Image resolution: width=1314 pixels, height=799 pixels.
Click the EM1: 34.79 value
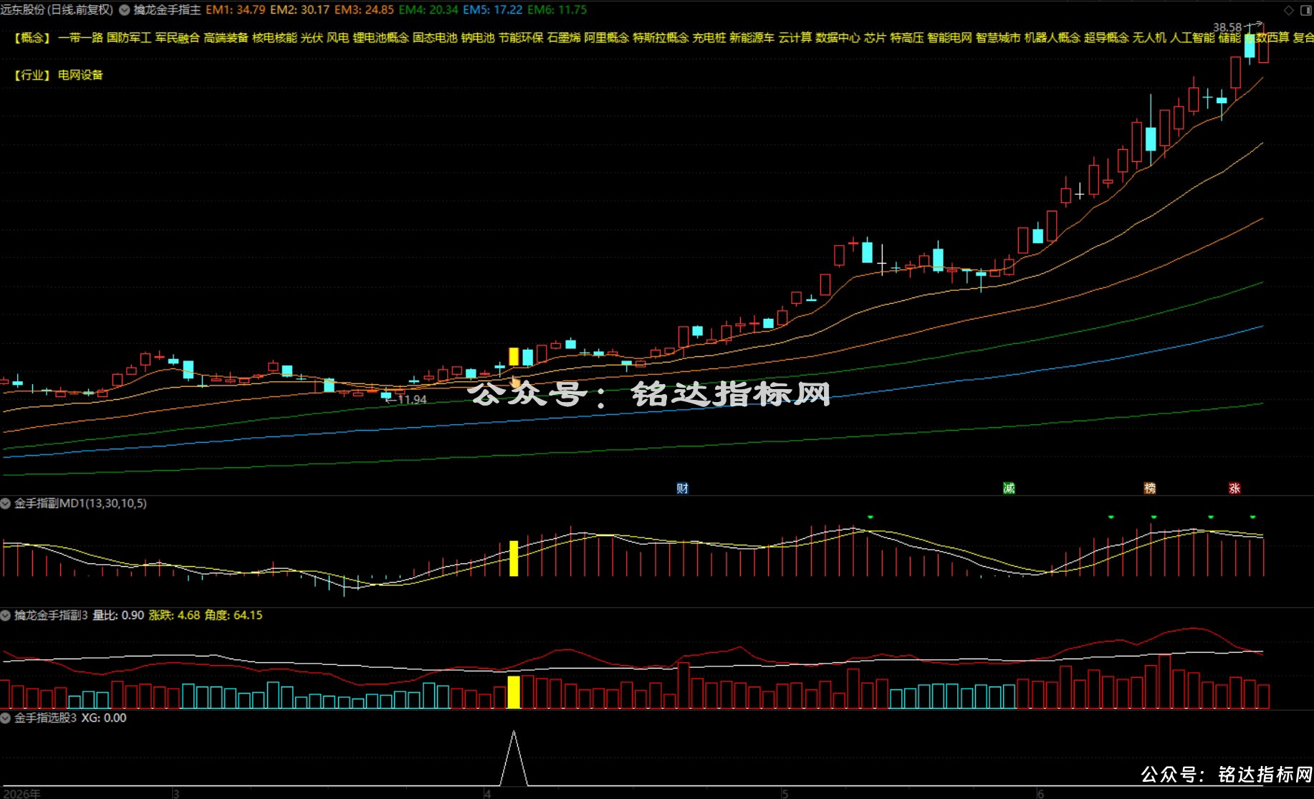[x=236, y=10]
